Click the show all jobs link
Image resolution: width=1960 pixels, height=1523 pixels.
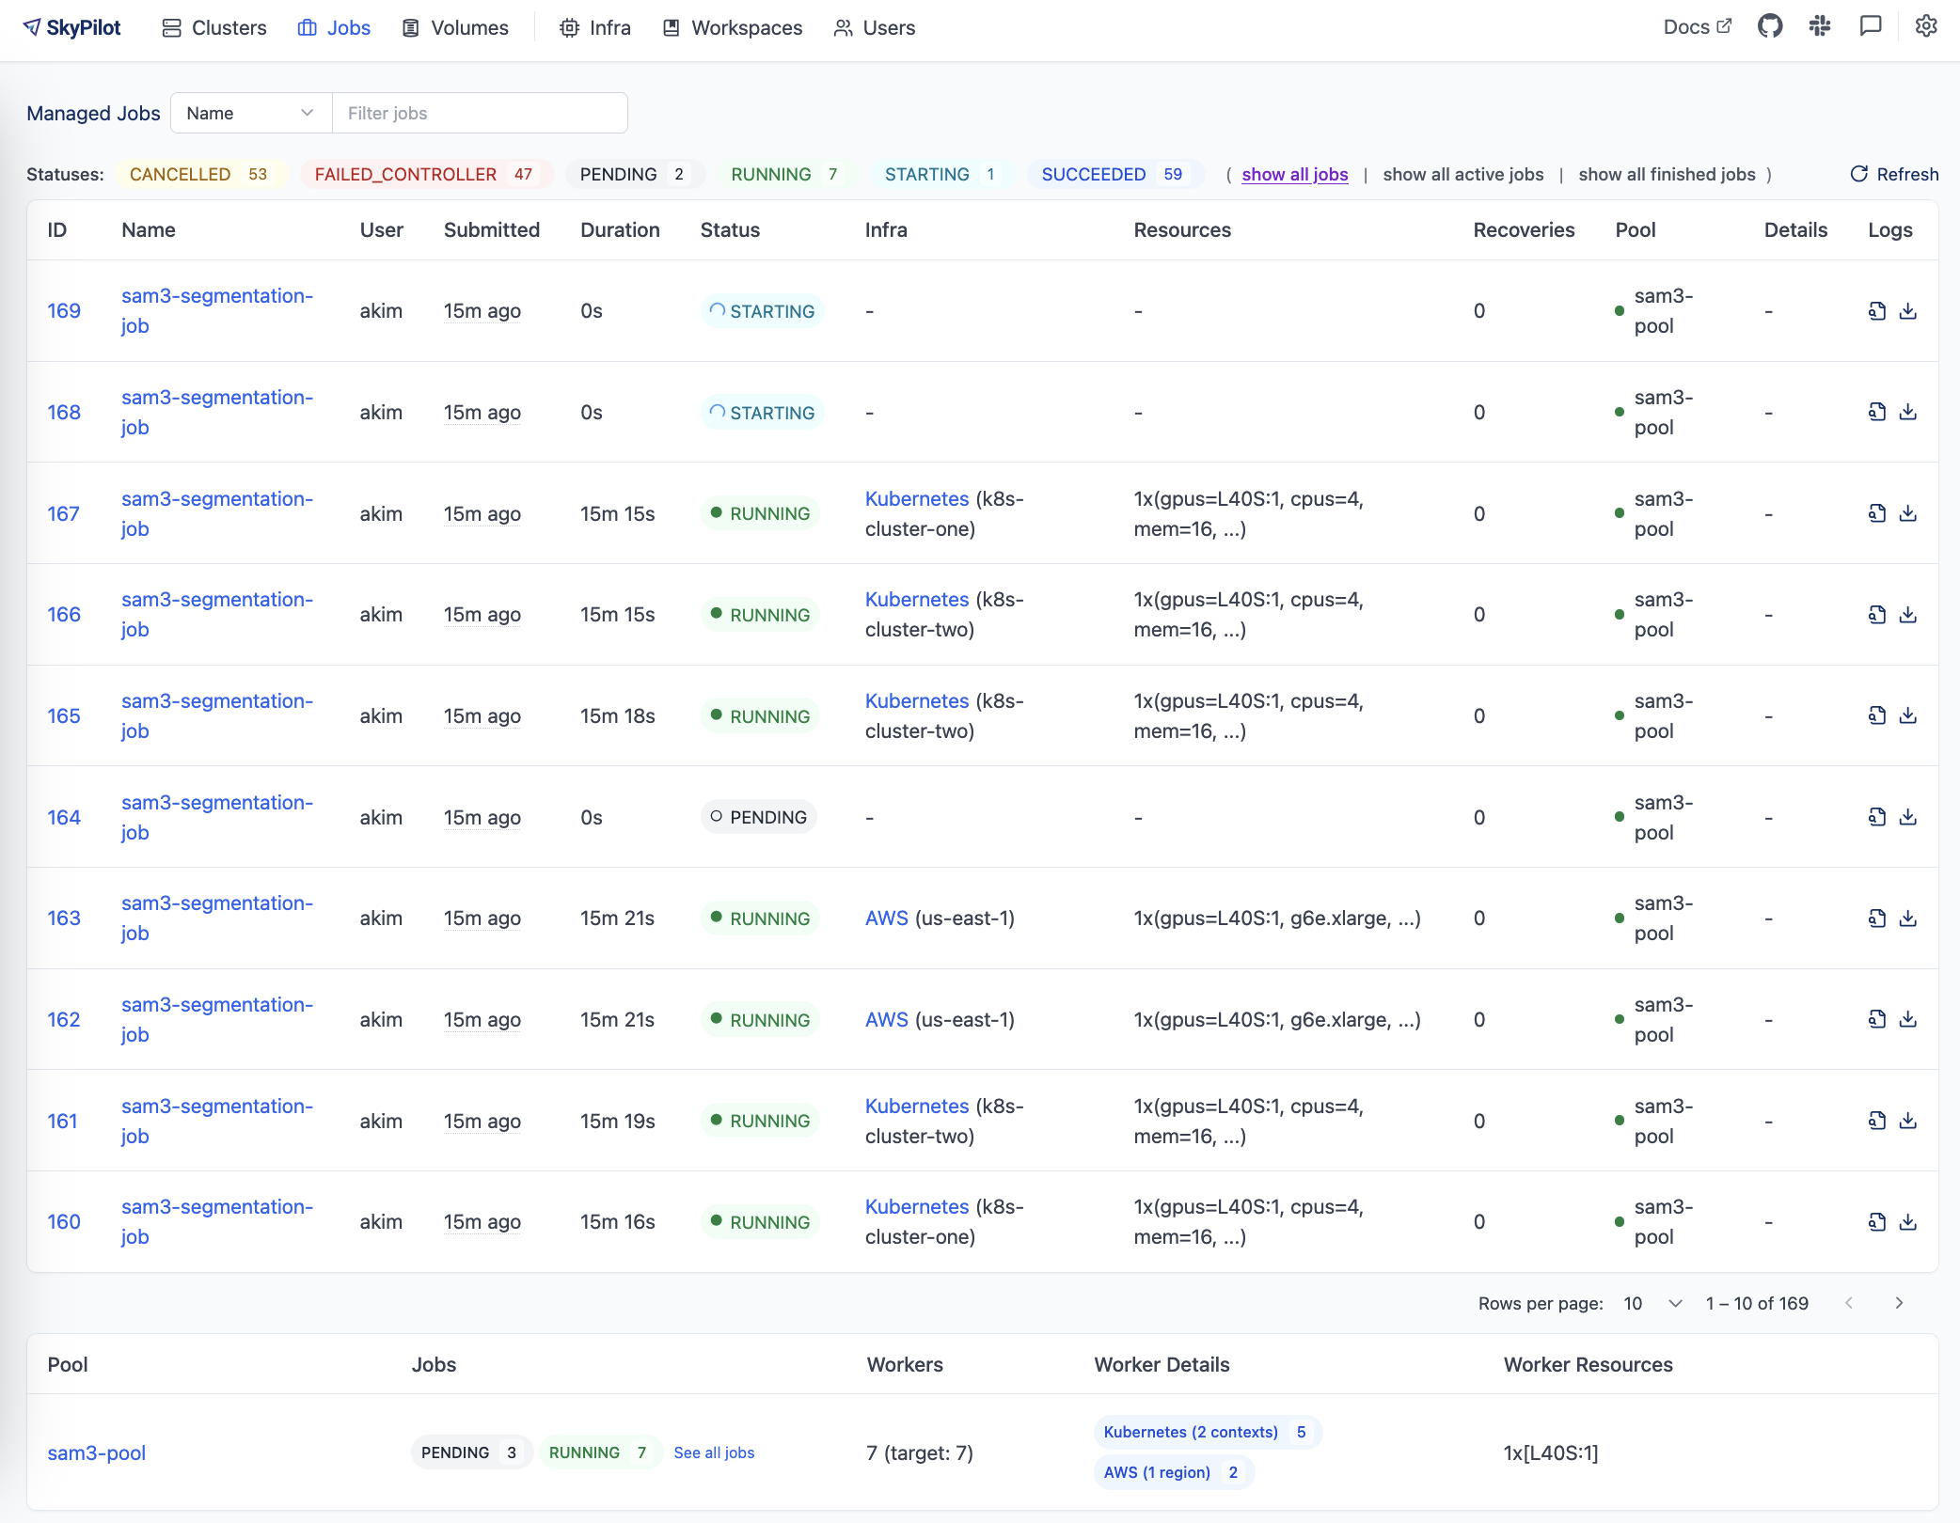pos(1294,174)
